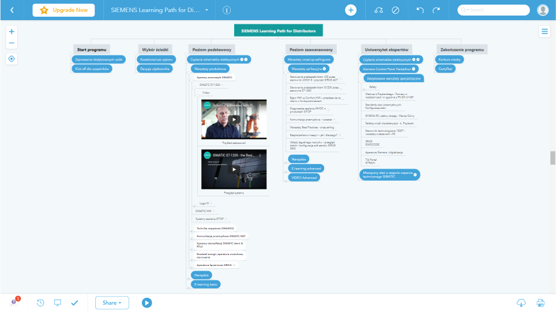Start presentation with play button
The width and height of the screenshot is (556, 312).
[x=147, y=302]
